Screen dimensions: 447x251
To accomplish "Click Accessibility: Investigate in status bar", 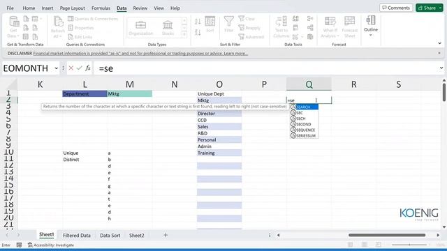I will pyautogui.click(x=51, y=245).
